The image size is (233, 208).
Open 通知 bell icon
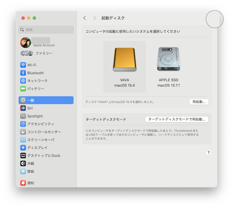(x=23, y=183)
